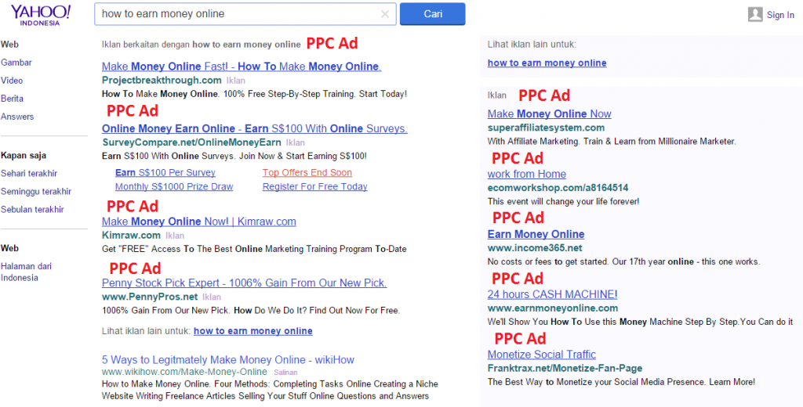
Task: Switch to Berita results
Action: tap(13, 98)
